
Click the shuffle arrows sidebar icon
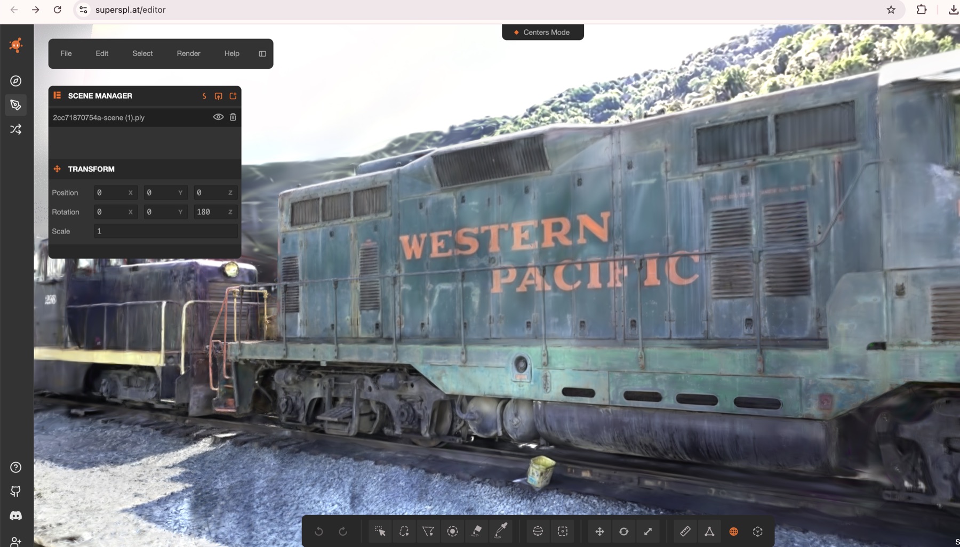[16, 130]
